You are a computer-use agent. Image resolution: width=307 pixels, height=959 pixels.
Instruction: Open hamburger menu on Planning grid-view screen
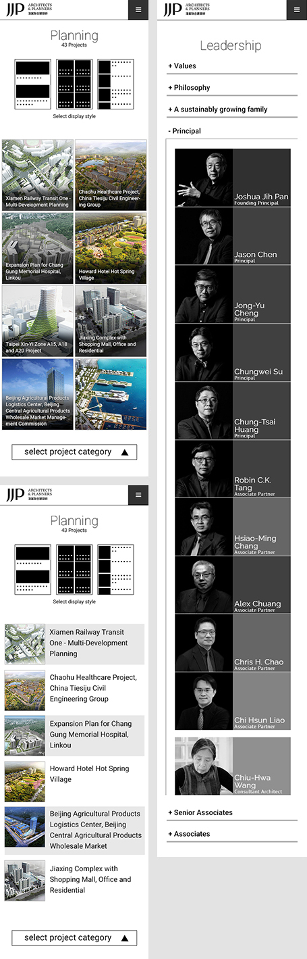pyautogui.click(x=138, y=9)
